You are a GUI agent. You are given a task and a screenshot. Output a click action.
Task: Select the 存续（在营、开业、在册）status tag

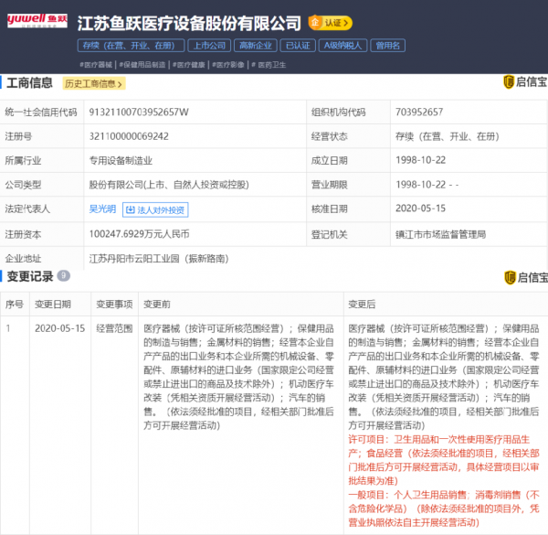131,46
